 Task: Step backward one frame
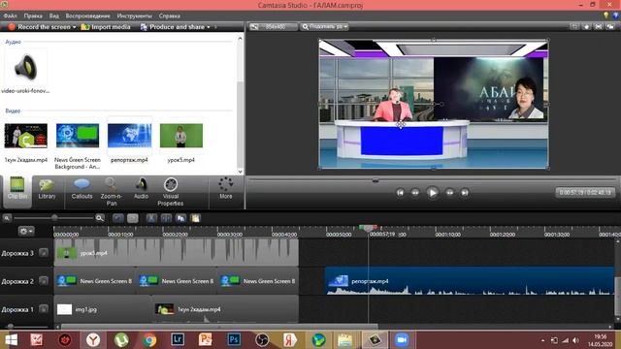point(415,193)
